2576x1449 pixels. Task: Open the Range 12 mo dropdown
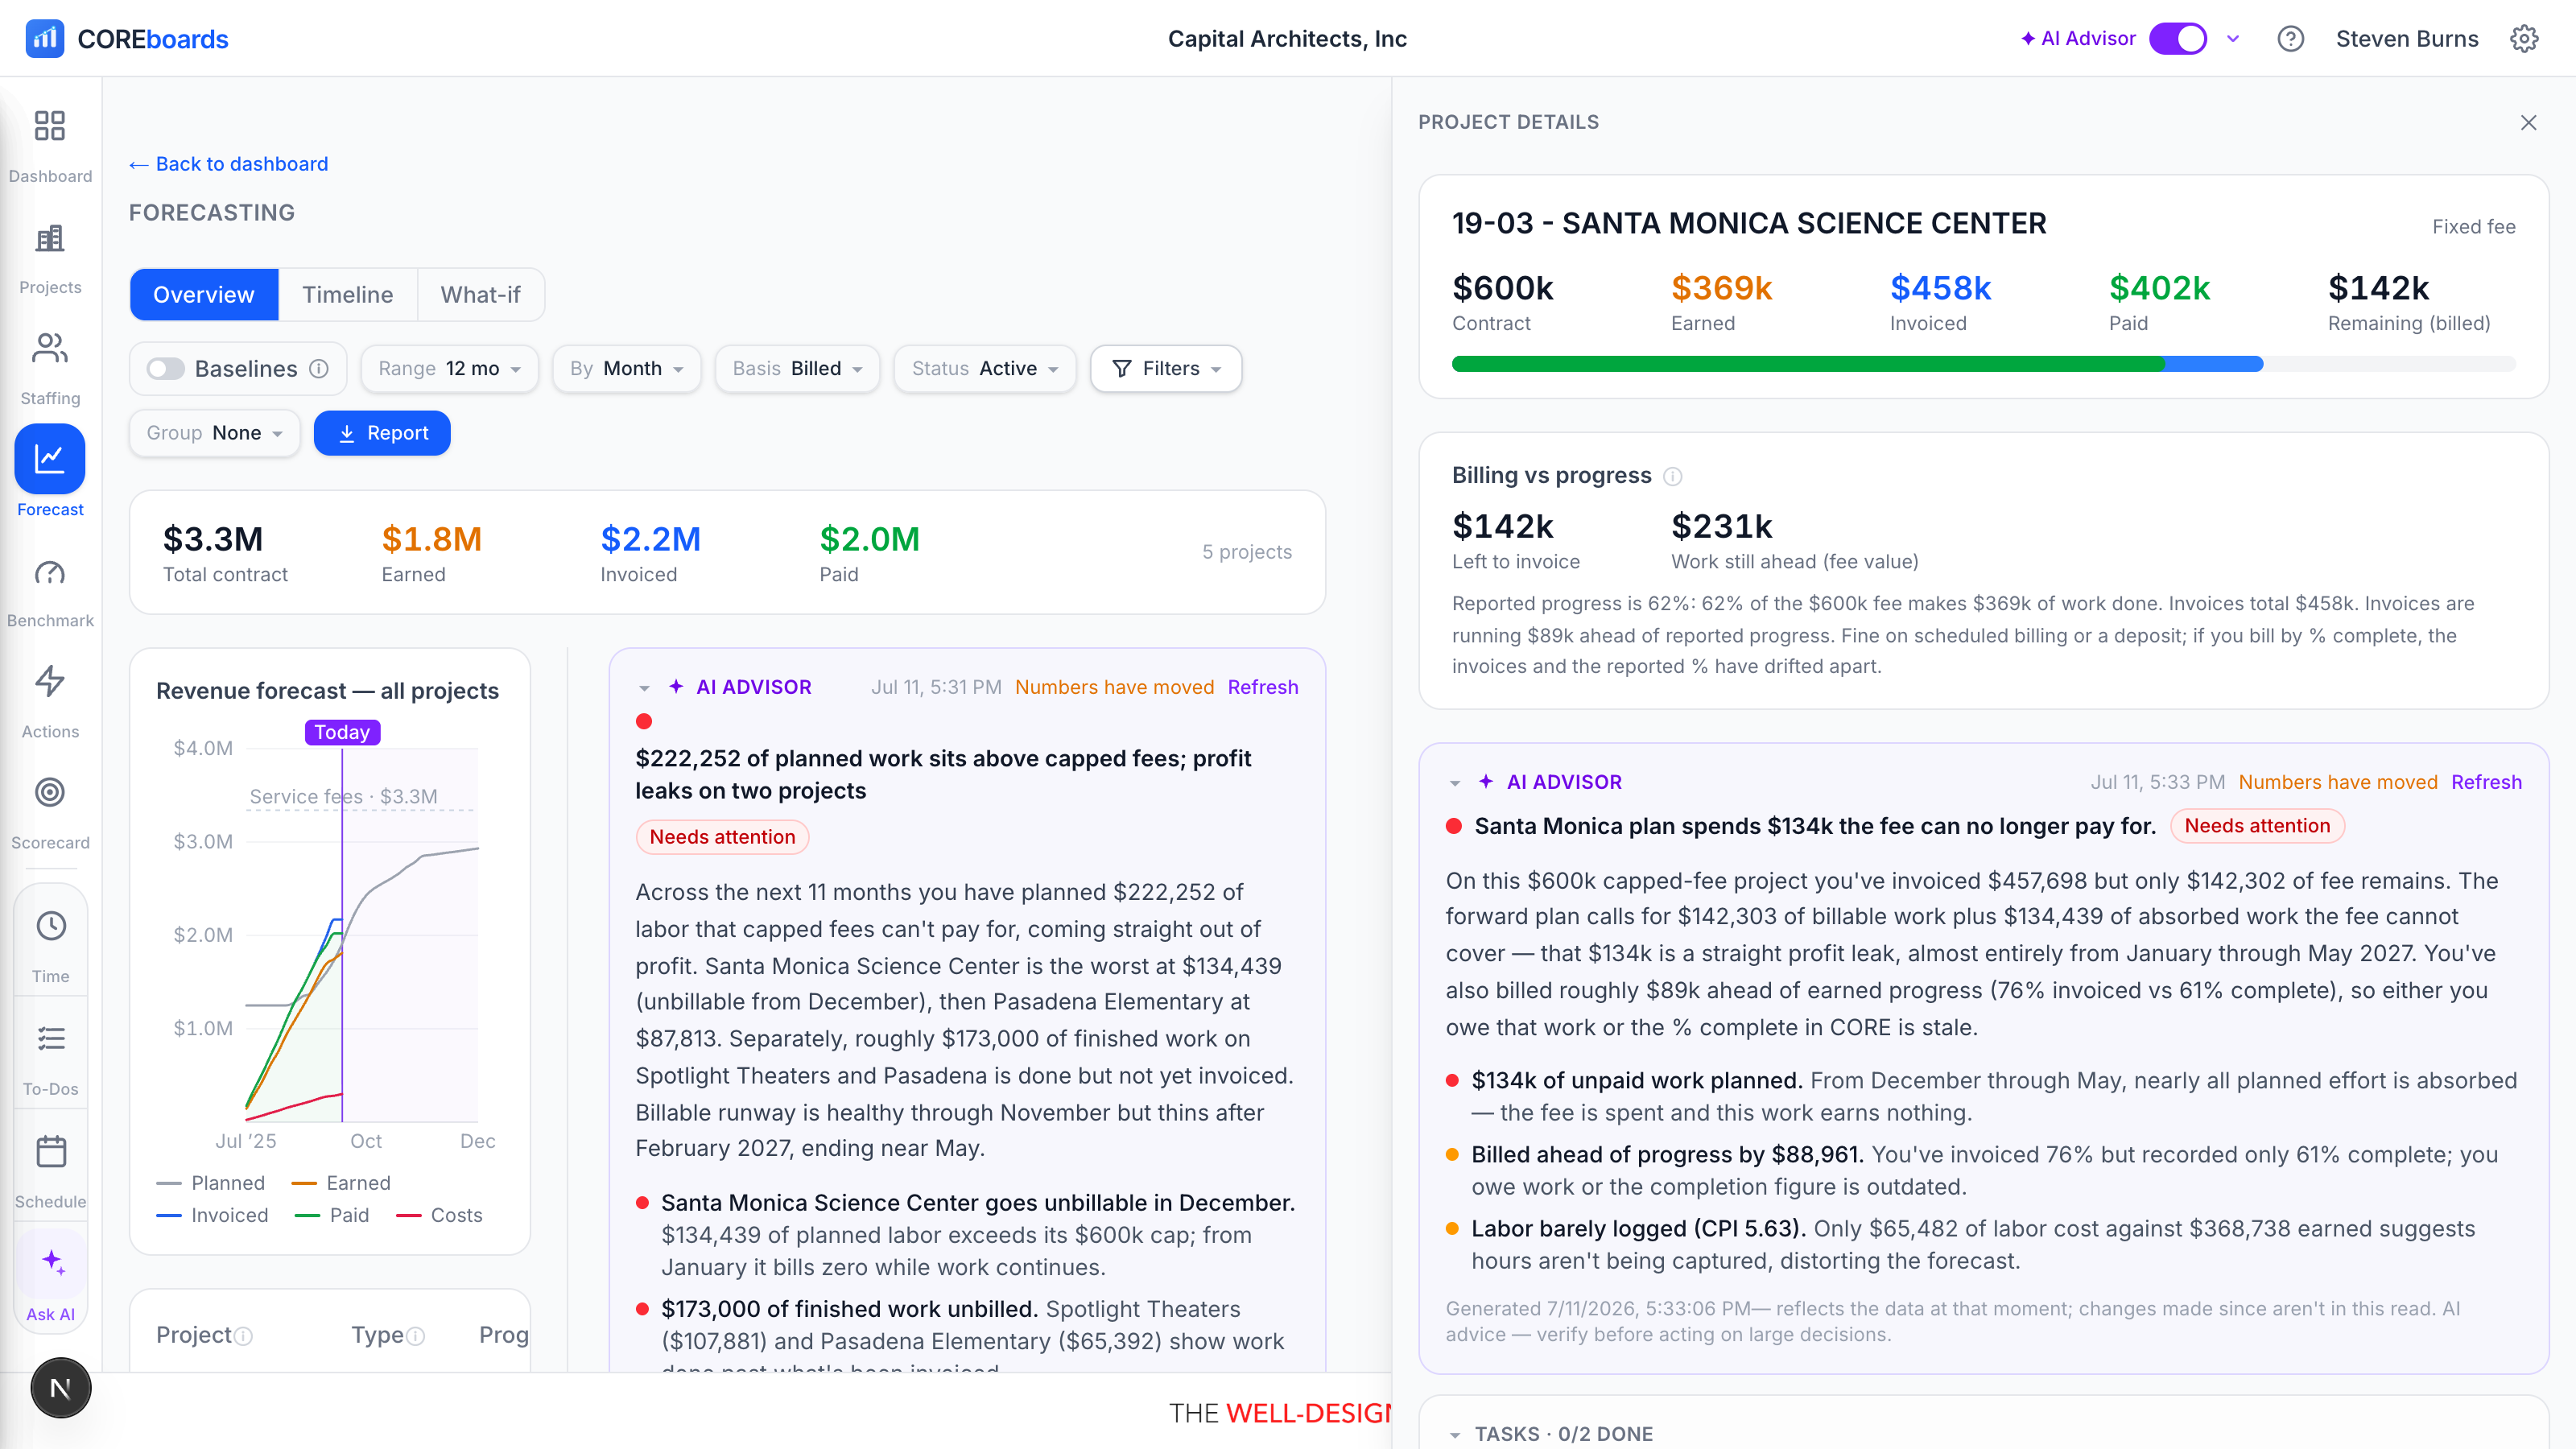click(449, 369)
